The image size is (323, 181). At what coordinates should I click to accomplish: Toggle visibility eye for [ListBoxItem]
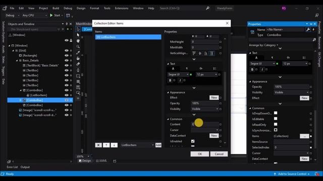click(67, 95)
